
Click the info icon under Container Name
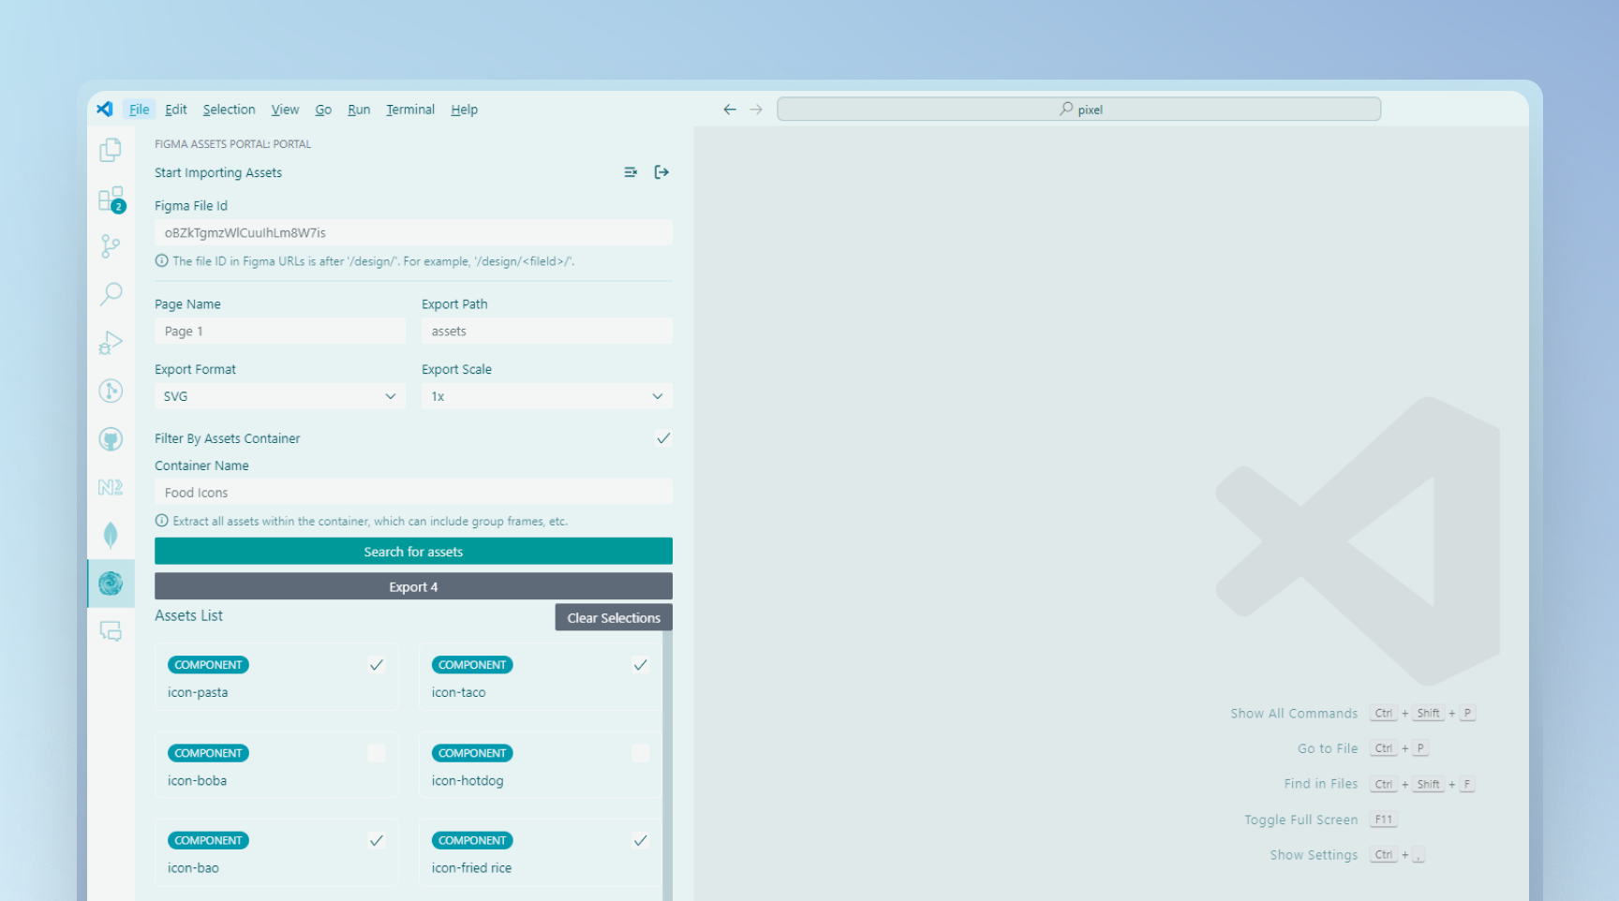click(161, 521)
